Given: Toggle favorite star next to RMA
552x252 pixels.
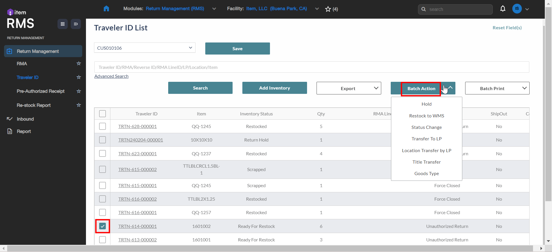Looking at the screenshot, I should pyautogui.click(x=79, y=63).
